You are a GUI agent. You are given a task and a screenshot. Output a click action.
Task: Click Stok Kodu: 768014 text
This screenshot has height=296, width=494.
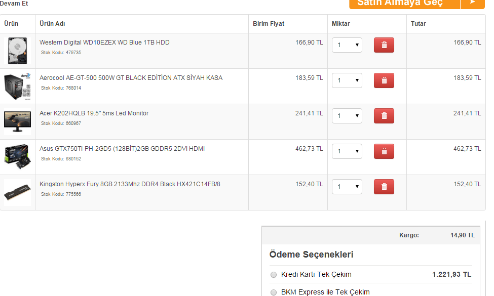pos(61,88)
